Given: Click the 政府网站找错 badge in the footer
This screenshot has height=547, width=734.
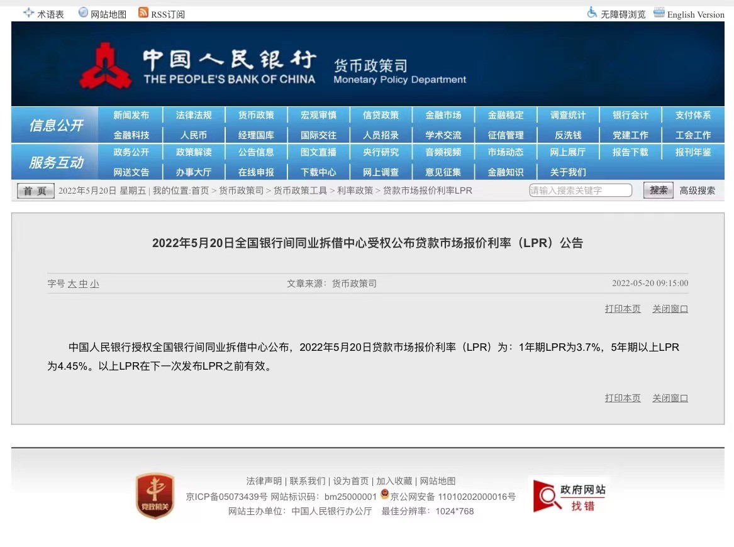Looking at the screenshot, I should [x=570, y=497].
